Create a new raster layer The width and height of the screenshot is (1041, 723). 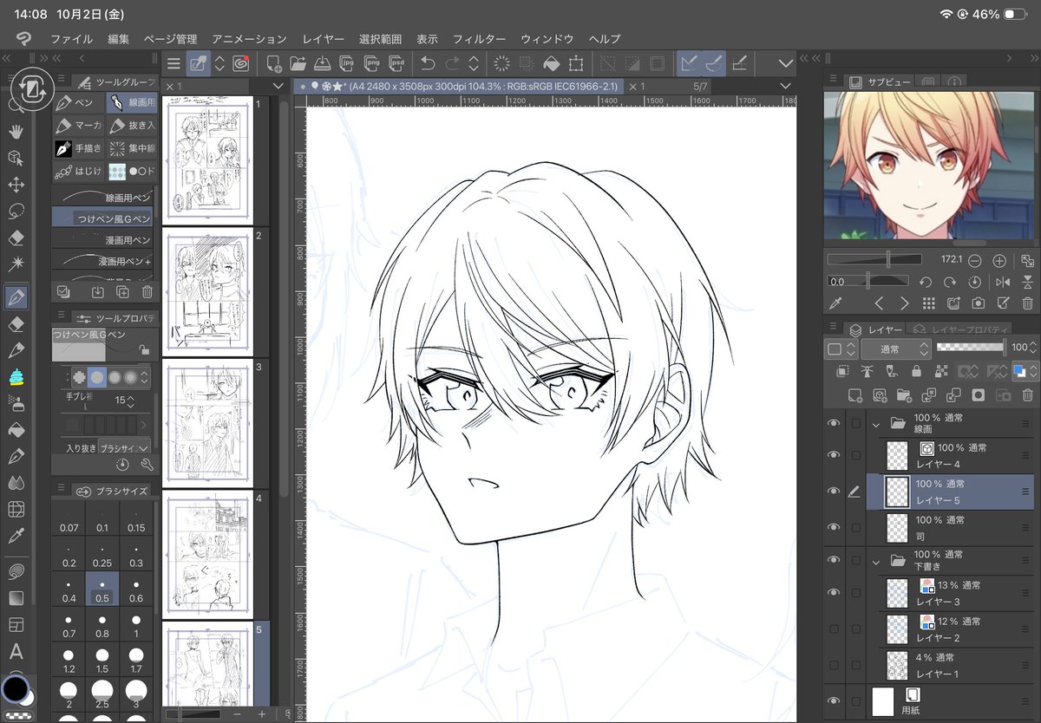(x=855, y=395)
